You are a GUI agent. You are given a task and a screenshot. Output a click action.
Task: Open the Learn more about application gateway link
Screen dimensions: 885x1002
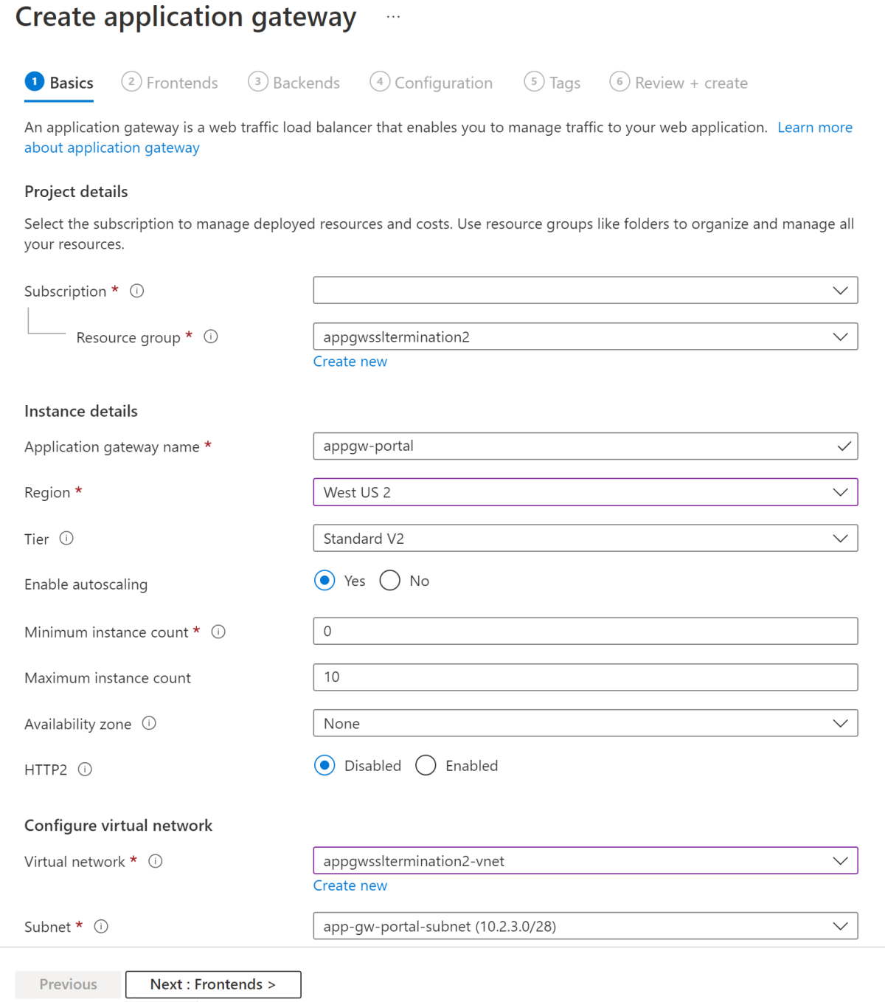[x=814, y=127]
